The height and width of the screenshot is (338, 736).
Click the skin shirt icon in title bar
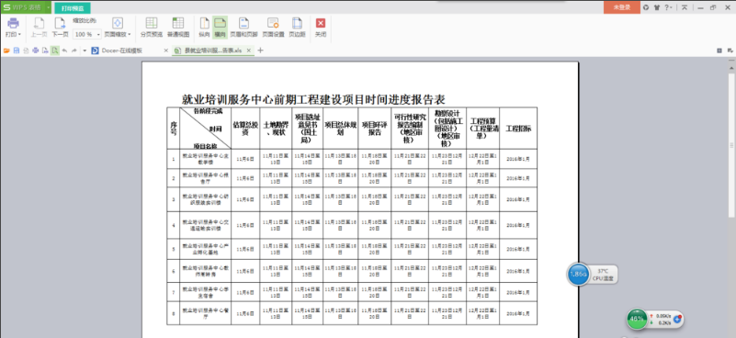pos(656,7)
